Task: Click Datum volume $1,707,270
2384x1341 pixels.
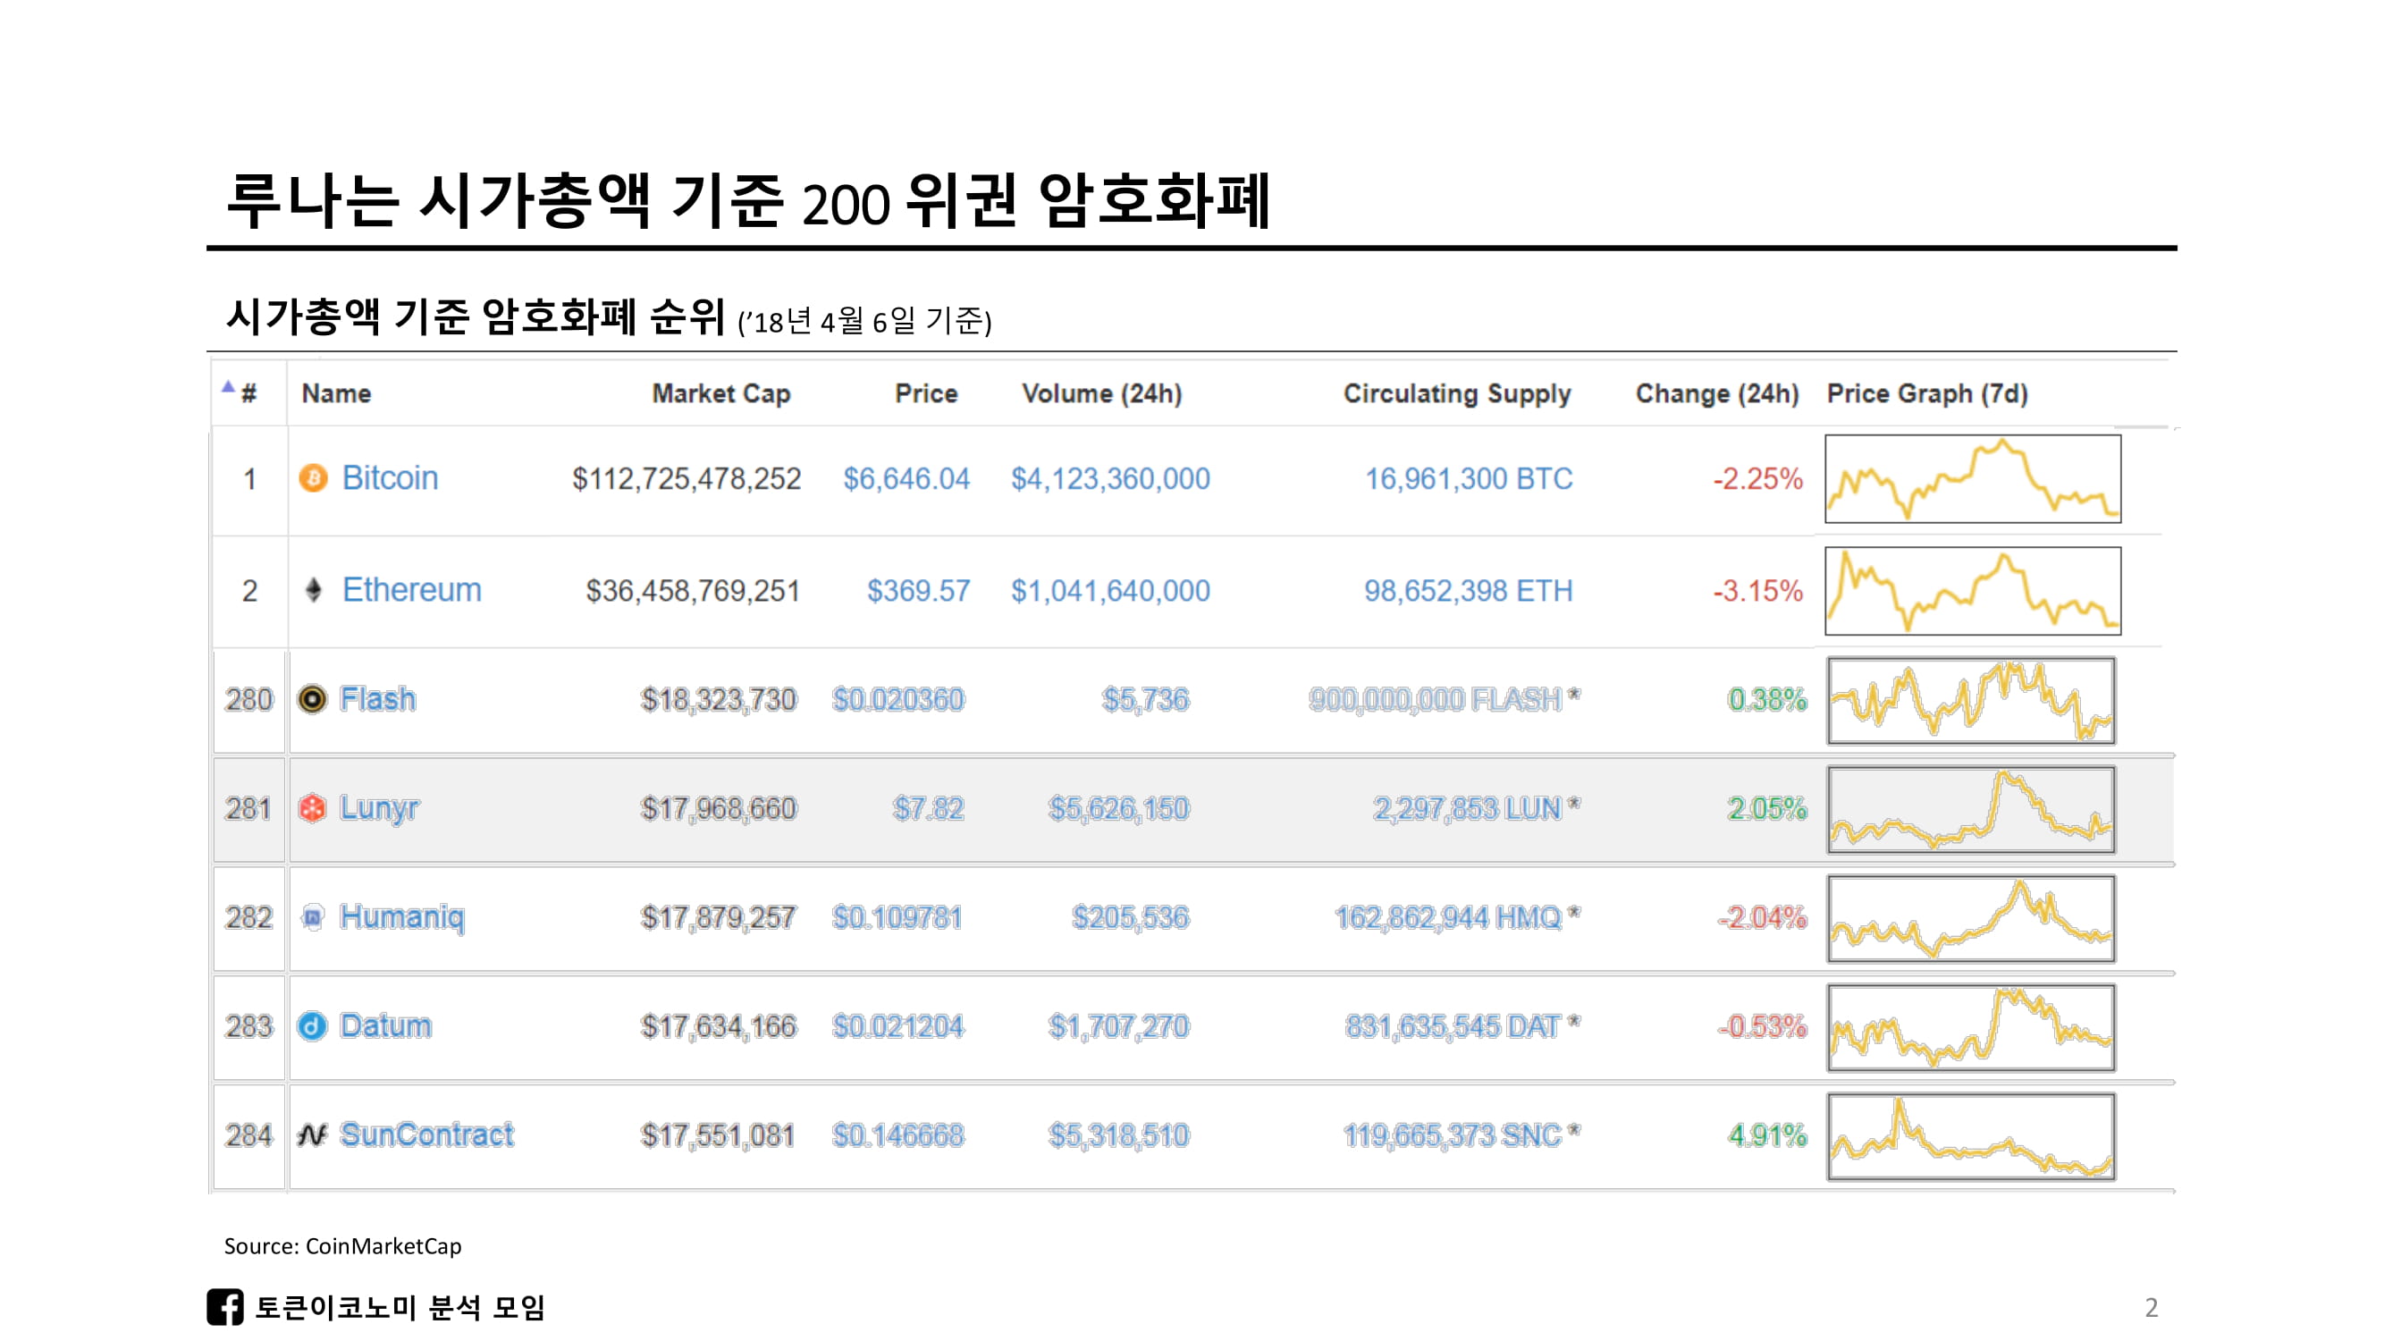Action: click(x=1118, y=1027)
